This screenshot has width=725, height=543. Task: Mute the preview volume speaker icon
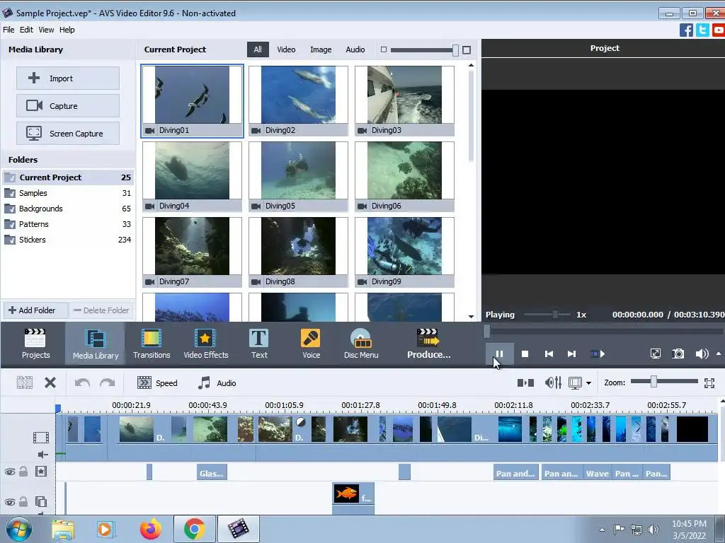point(702,354)
